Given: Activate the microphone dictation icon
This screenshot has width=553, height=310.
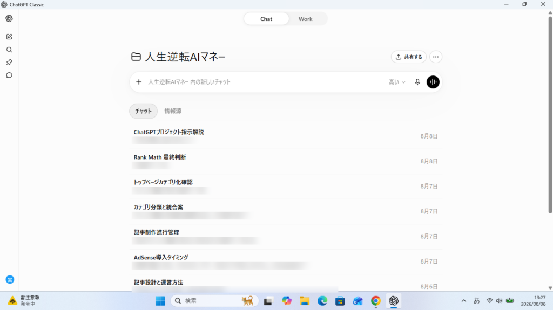Looking at the screenshot, I should pos(417,82).
